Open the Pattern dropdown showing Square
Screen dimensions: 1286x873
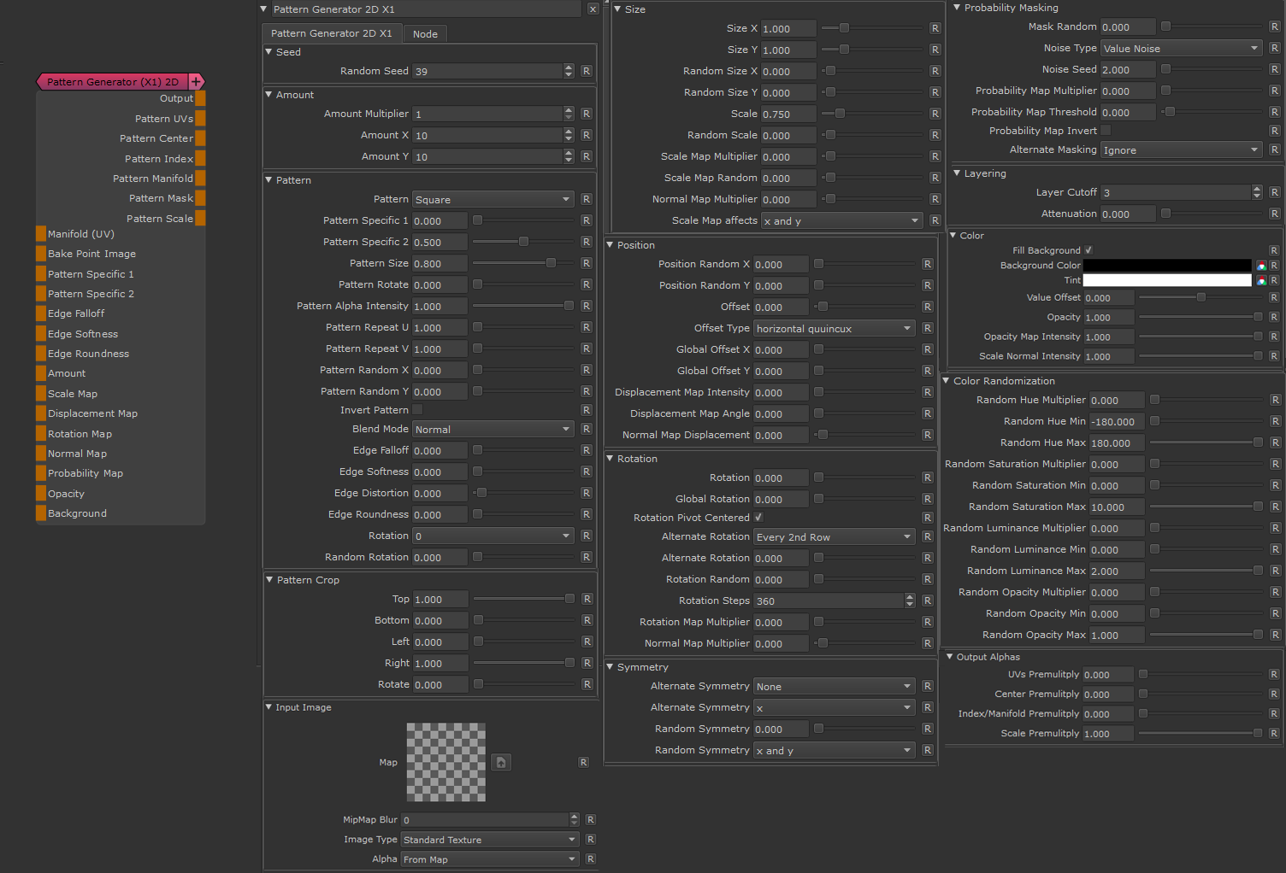pyautogui.click(x=493, y=199)
